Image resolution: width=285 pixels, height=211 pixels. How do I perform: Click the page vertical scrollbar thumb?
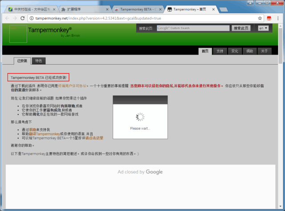280,46
